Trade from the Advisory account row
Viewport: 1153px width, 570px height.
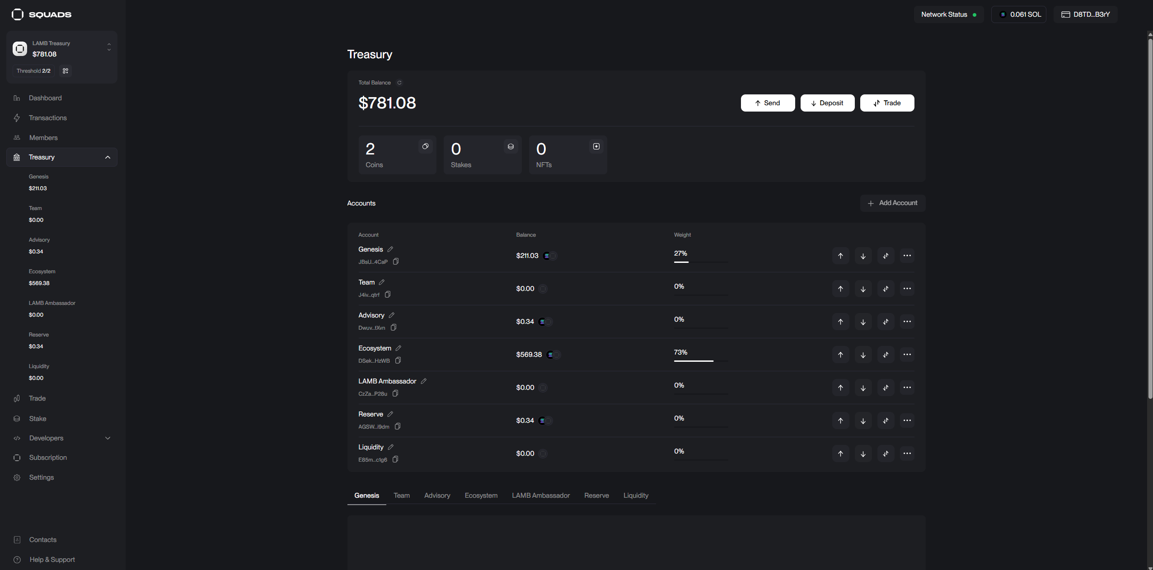(886, 322)
